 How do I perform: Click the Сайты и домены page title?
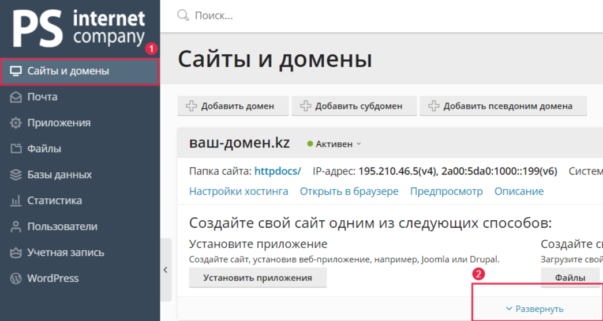click(275, 59)
